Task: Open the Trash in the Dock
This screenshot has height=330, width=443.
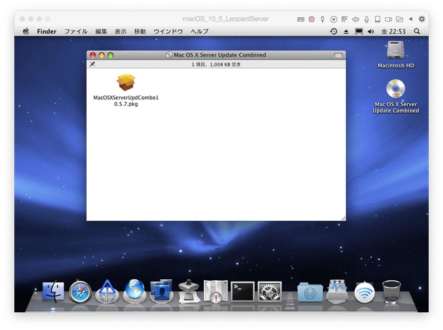Action: [x=391, y=292]
